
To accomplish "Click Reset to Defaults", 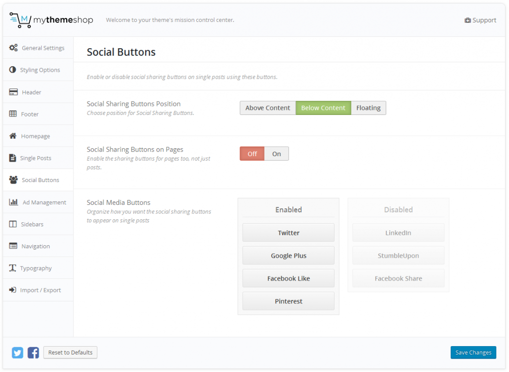I will pyautogui.click(x=70, y=352).
